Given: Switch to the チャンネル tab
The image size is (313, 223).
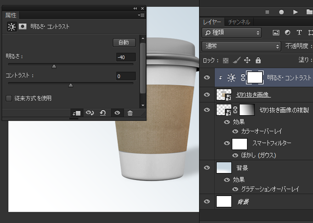Looking at the screenshot, I should [x=239, y=22].
